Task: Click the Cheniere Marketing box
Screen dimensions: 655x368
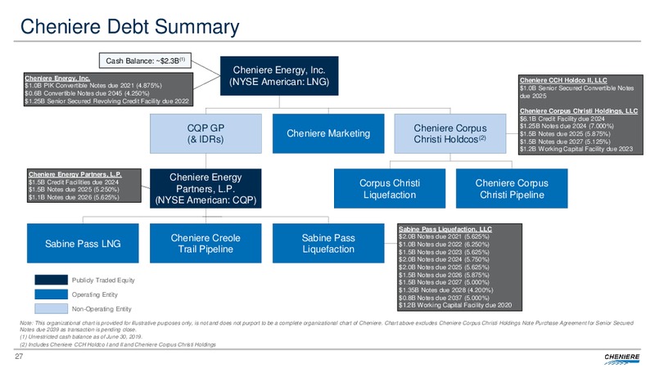Action: [328, 133]
